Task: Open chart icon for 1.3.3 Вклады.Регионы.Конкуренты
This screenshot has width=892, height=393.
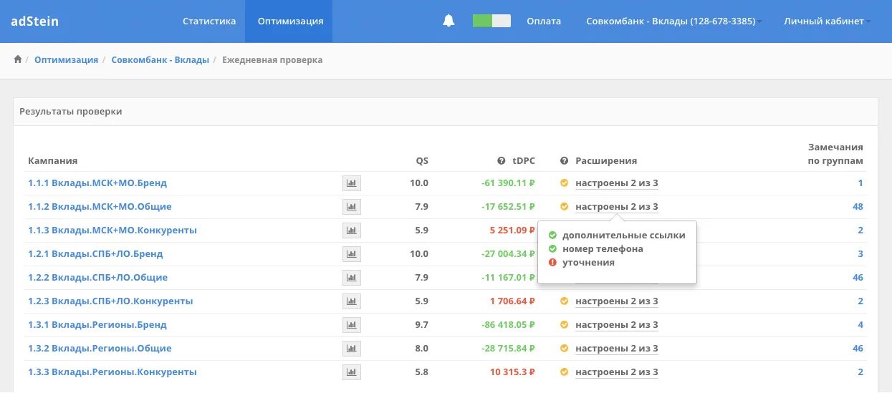Action: (x=351, y=372)
